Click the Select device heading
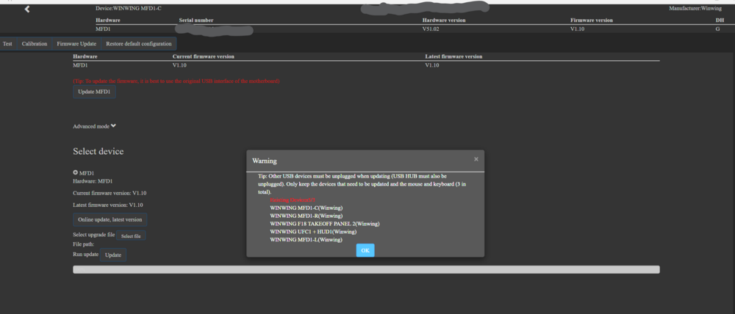The height and width of the screenshot is (314, 735). tap(98, 152)
